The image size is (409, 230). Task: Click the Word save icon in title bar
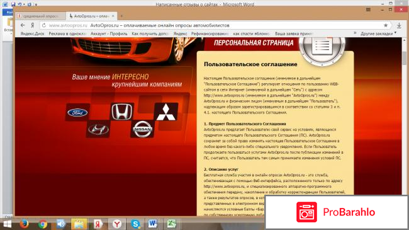[13, 4]
